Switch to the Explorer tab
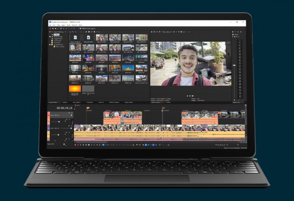 click(x=65, y=102)
